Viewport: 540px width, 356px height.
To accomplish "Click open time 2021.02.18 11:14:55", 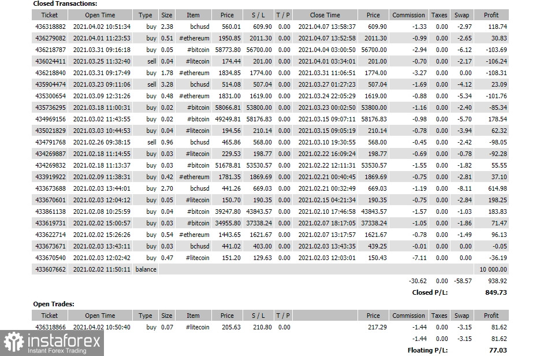I will (102, 154).
